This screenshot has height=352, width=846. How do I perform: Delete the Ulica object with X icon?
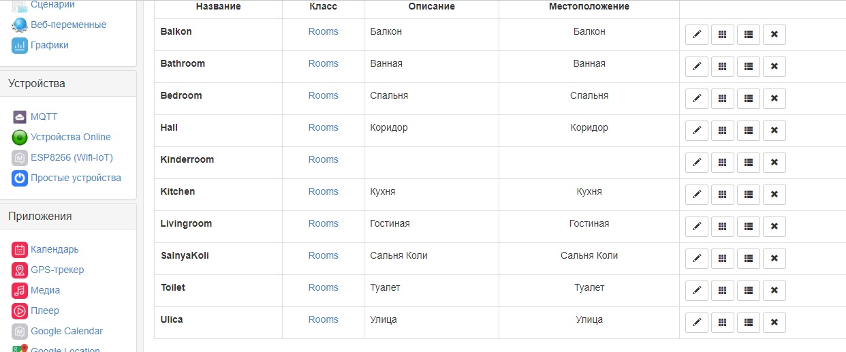pyautogui.click(x=774, y=323)
